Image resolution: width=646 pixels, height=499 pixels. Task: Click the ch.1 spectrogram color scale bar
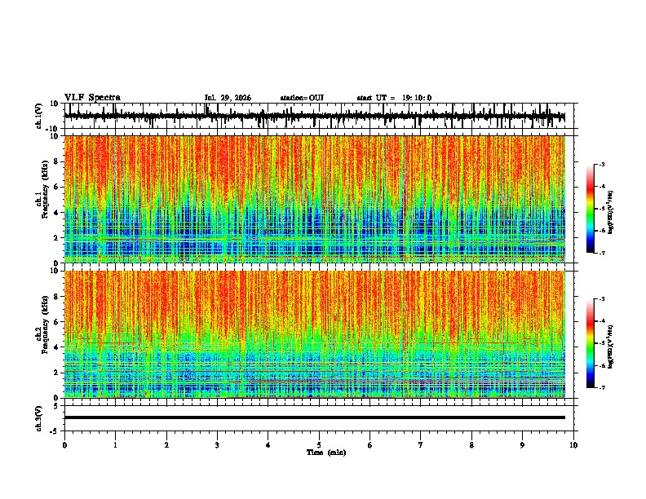(591, 208)
